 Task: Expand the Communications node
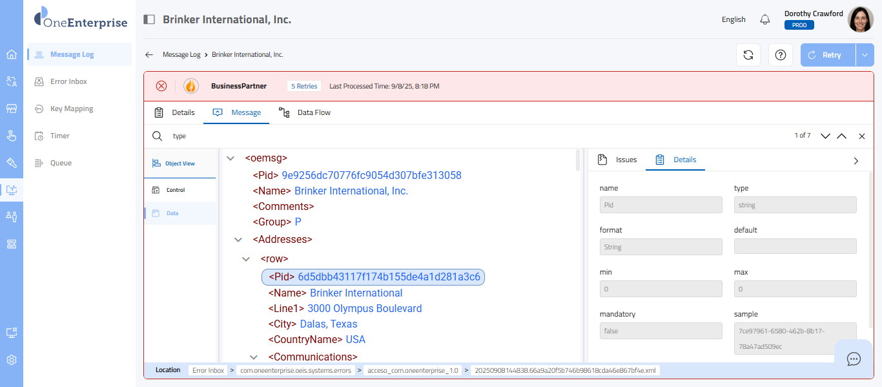pos(254,357)
